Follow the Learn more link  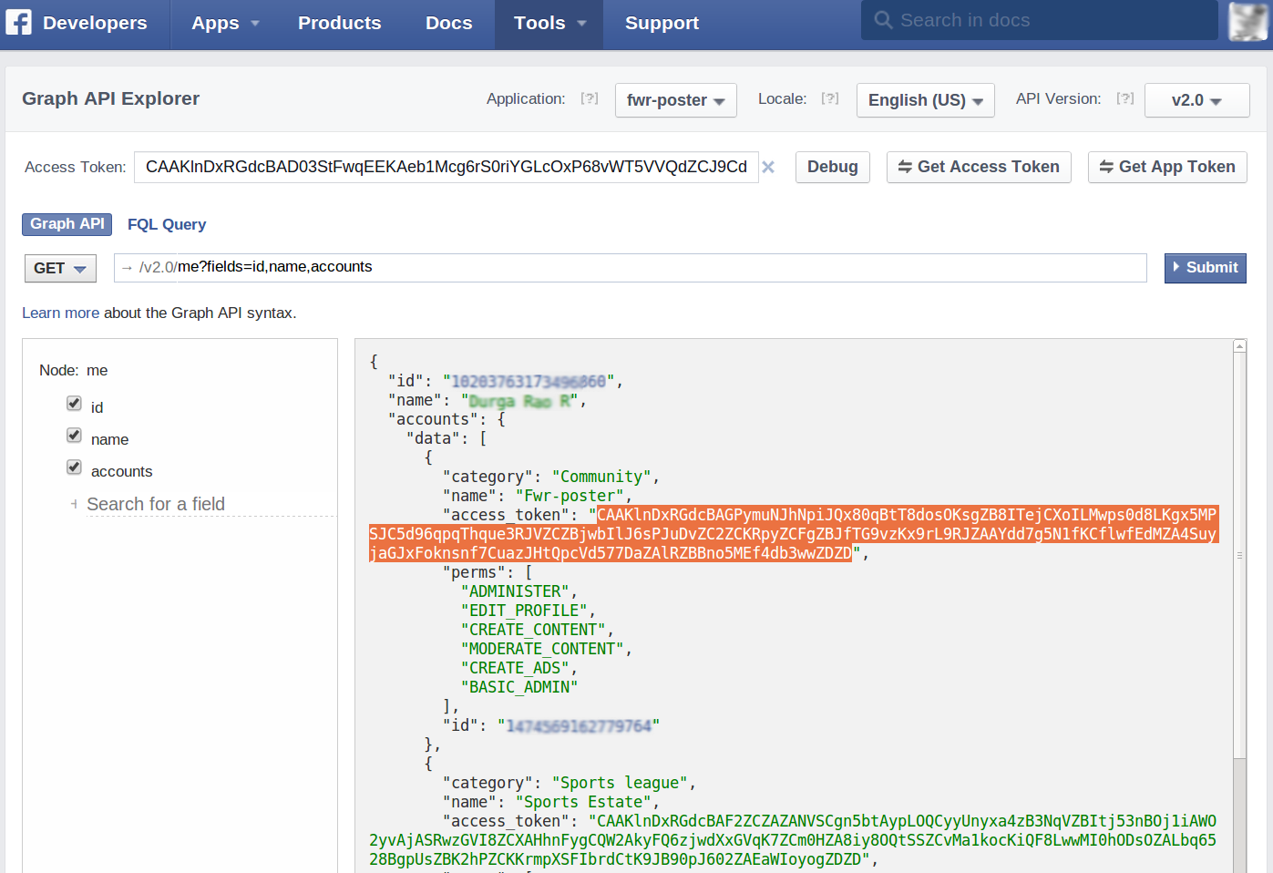click(x=60, y=313)
